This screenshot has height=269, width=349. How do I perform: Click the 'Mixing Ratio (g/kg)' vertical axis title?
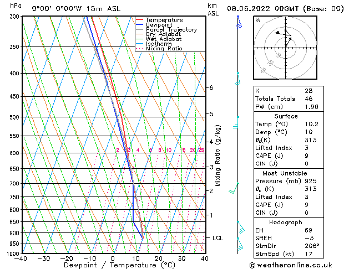coord(218,156)
